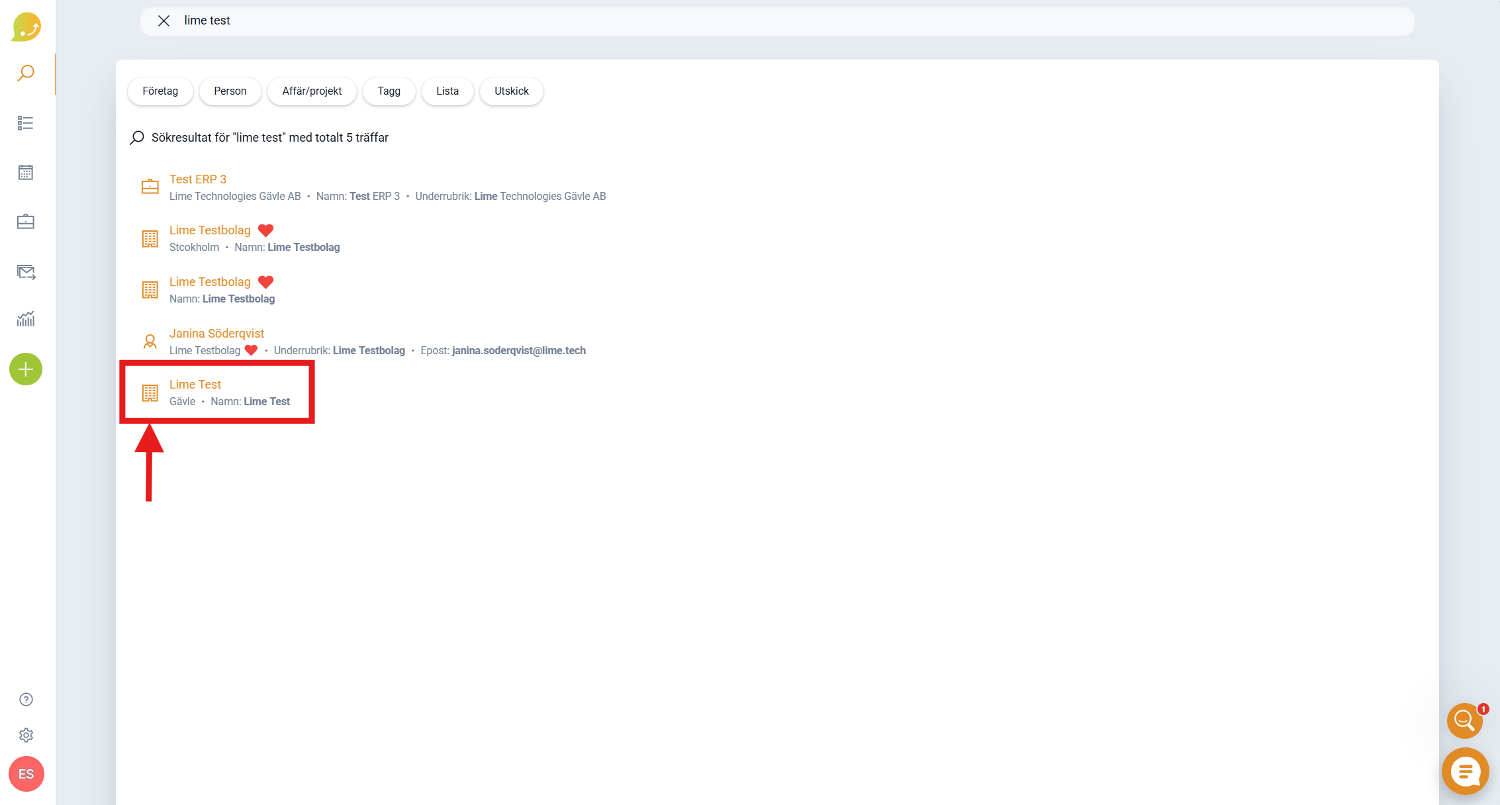1500x805 pixels.
Task: Click the heart next to Stcokholm Lime Testbolag
Action: tap(265, 230)
